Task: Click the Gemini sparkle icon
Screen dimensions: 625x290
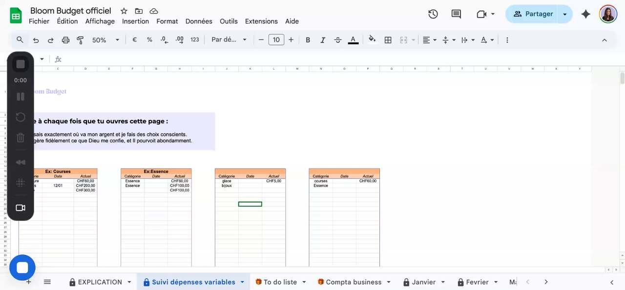Action: [586, 14]
